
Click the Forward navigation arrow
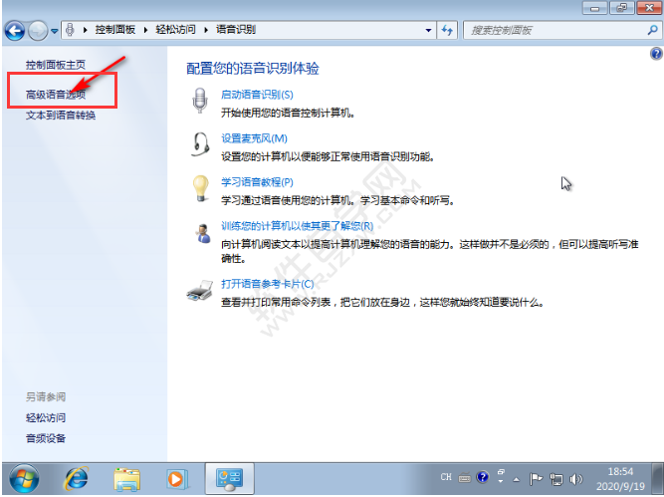click(38, 31)
